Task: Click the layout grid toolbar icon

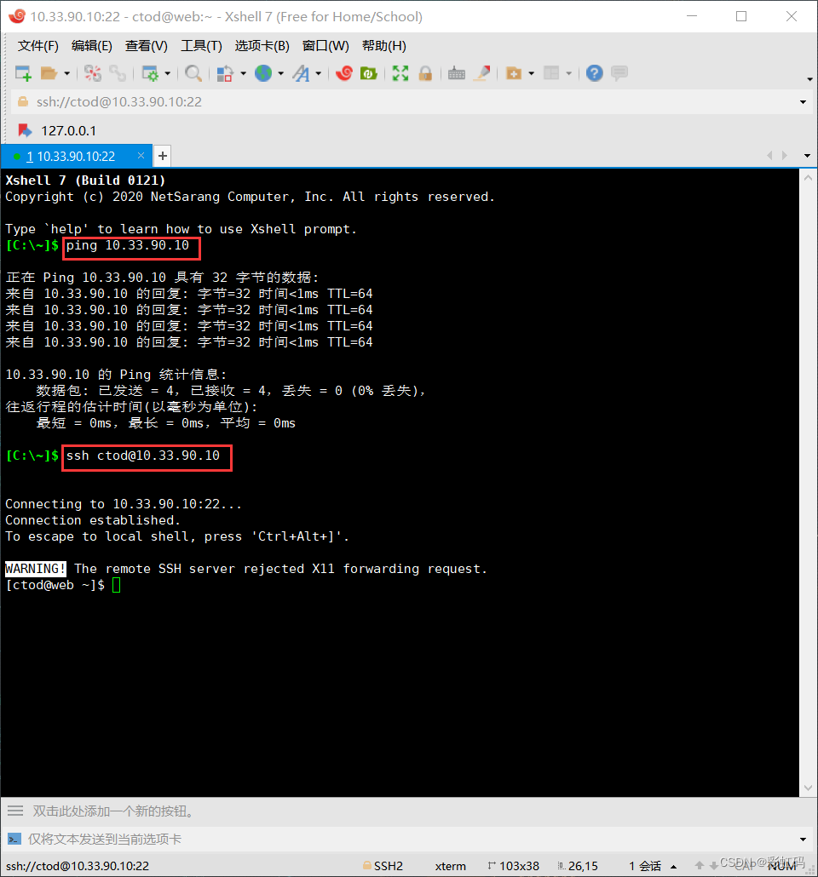Action: pos(551,73)
